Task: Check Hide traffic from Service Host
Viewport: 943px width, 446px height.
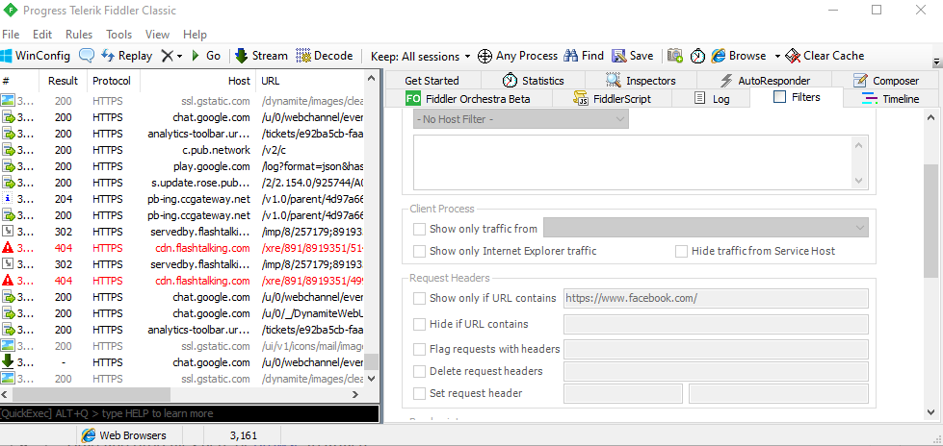Action: 681,251
